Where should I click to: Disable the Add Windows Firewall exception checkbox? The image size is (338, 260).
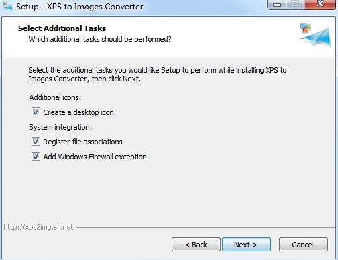36,157
